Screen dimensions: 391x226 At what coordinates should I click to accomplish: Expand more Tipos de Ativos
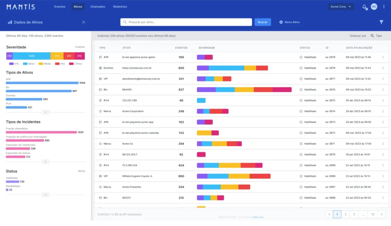[x=45, y=112]
